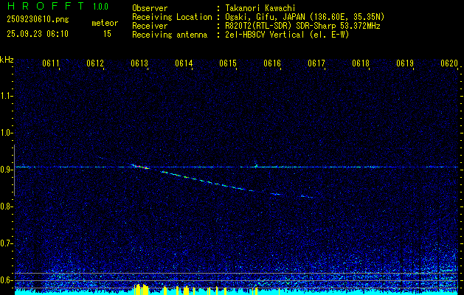Click the date stamp 25.09.23 06:10
Image resolution: width=464 pixels, height=295 pixels.
(38, 34)
